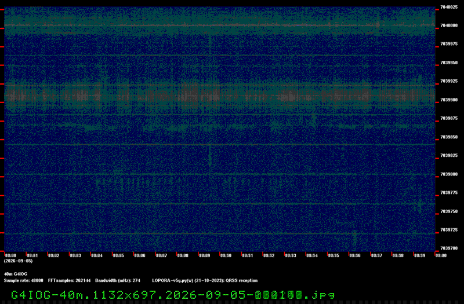Click the LOPORA QRSS reception version text
This screenshot has height=304, width=464.
click(x=205, y=281)
